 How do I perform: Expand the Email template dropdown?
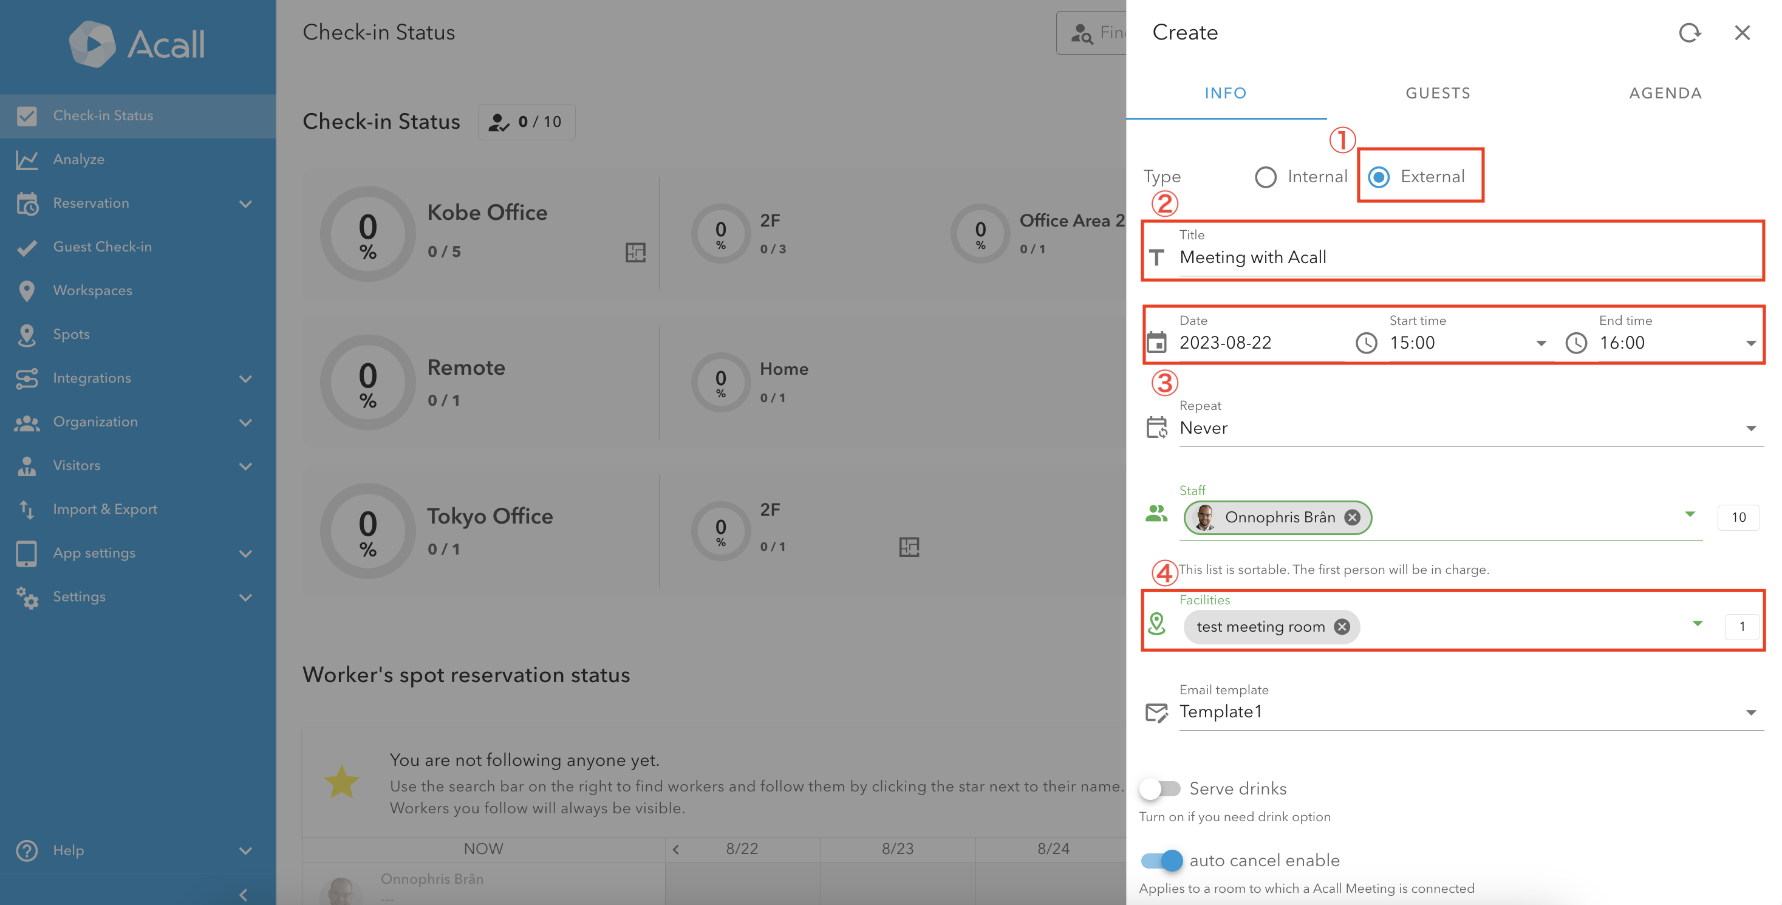[x=1751, y=711]
